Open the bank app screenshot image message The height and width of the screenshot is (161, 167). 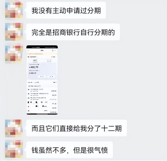coord(42,80)
